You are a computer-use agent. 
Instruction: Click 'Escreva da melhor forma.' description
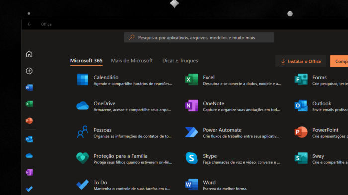click(x=225, y=189)
